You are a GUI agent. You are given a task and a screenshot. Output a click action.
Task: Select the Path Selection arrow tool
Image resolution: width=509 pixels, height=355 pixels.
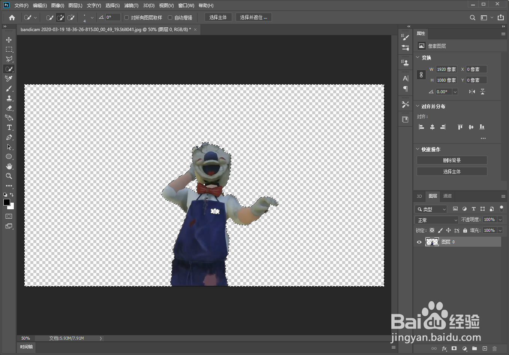pyautogui.click(x=9, y=147)
